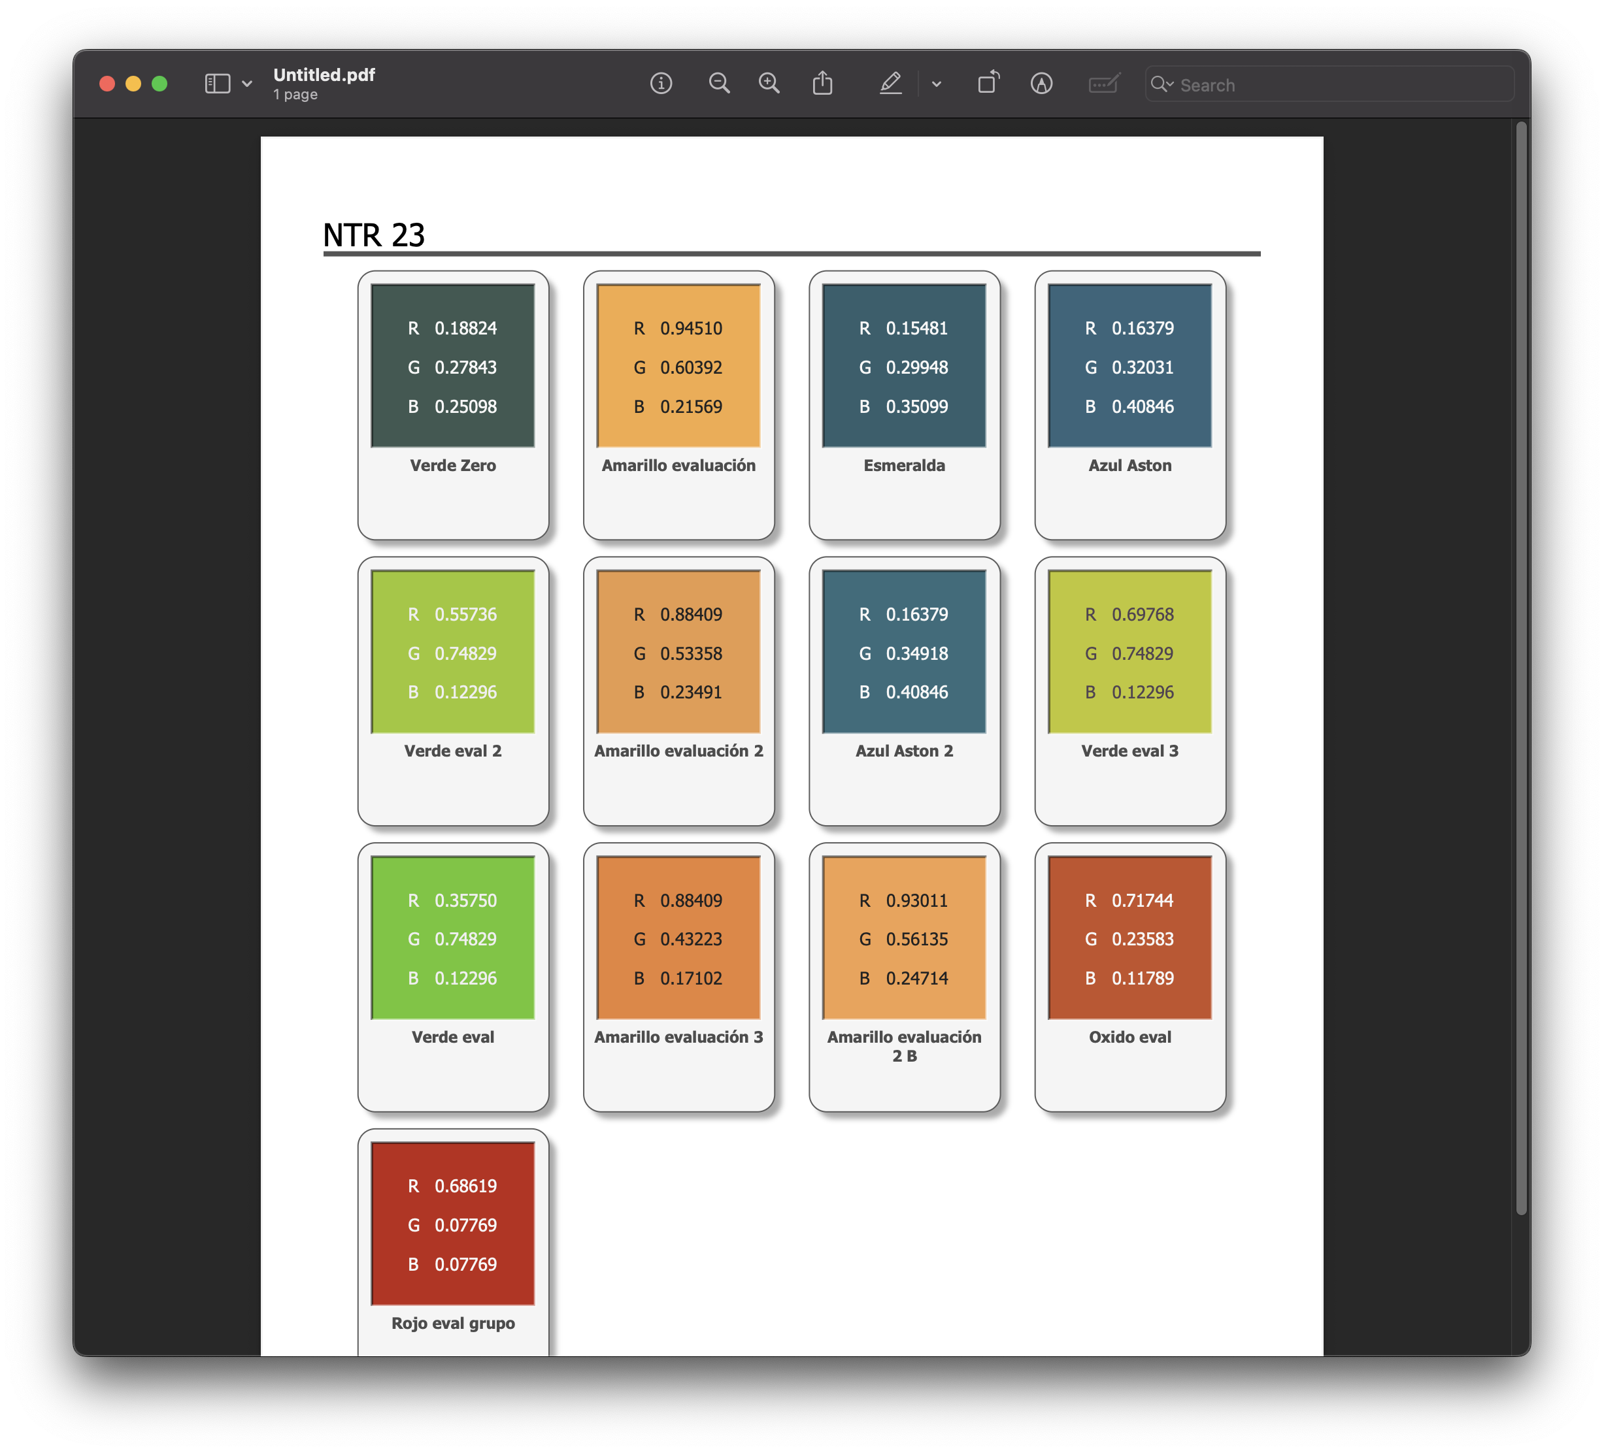Open the highlight color dropdown arrow
The image size is (1604, 1453).
click(x=937, y=84)
